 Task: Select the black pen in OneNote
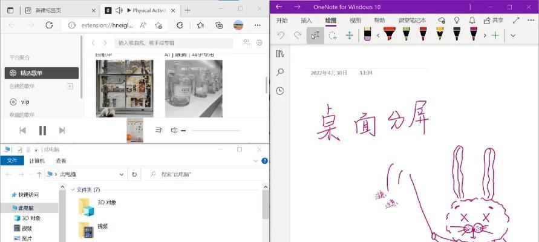click(457, 34)
